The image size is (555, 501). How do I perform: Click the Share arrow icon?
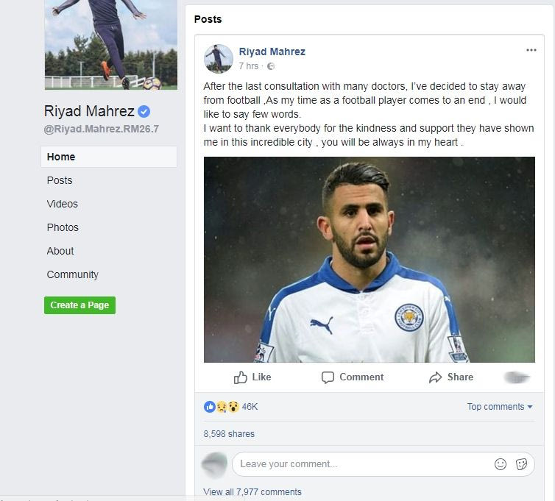[435, 377]
